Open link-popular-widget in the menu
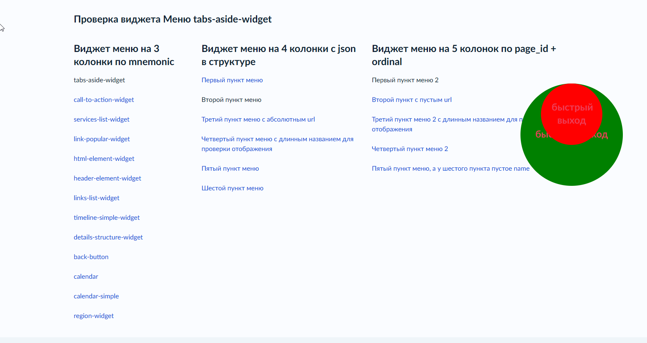The height and width of the screenshot is (343, 647). coord(102,139)
